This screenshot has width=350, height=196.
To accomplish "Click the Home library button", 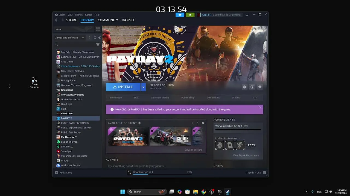I will pos(73,29).
